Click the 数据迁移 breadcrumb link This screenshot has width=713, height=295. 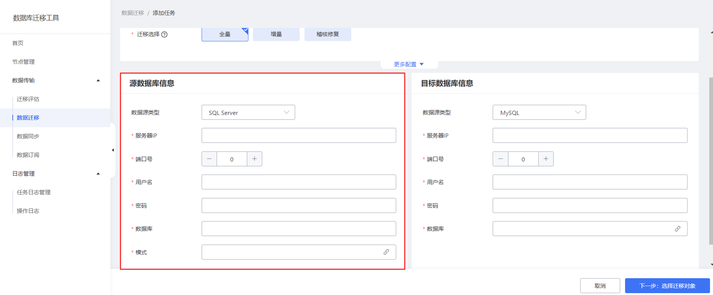click(133, 13)
